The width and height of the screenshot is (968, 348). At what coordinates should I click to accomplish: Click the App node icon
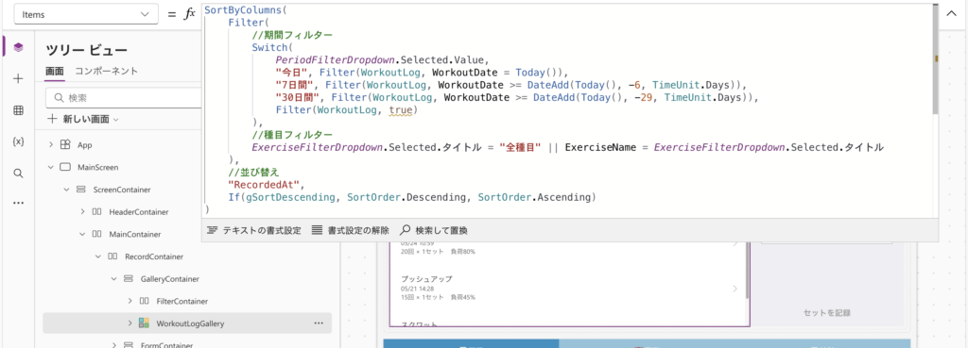65,145
